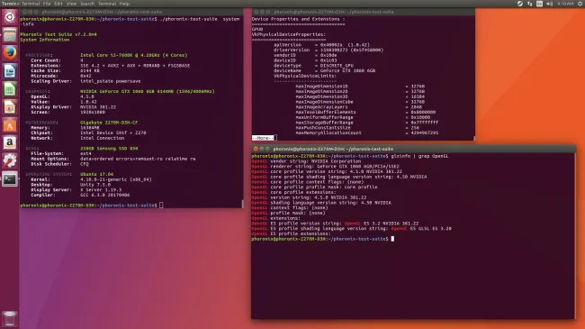Screen dimensions: 585x329
Task: Click the Vulkan device properties window title bar
Action: pyautogui.click(x=363, y=12)
